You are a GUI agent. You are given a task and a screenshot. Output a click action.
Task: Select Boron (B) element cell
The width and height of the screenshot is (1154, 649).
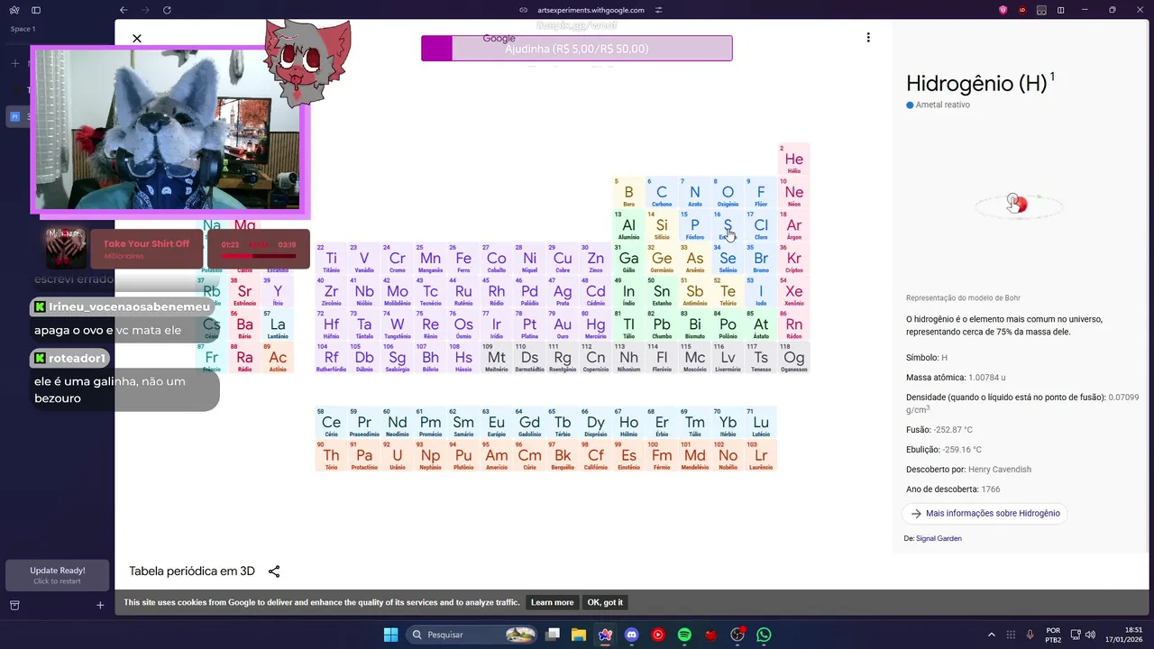click(628, 193)
